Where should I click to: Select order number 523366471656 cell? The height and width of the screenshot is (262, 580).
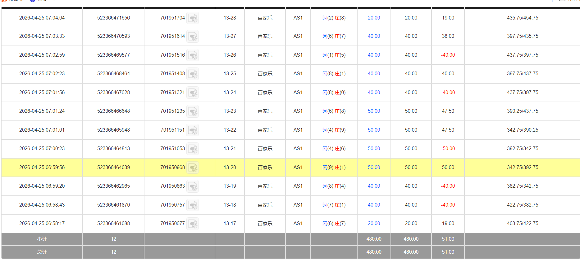[x=113, y=18]
